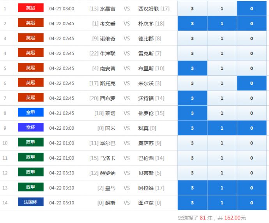This screenshot has width=269, height=223.
Task: Select the 3 option for 马洛卡 vs 巴伦西
Action: click(x=192, y=158)
